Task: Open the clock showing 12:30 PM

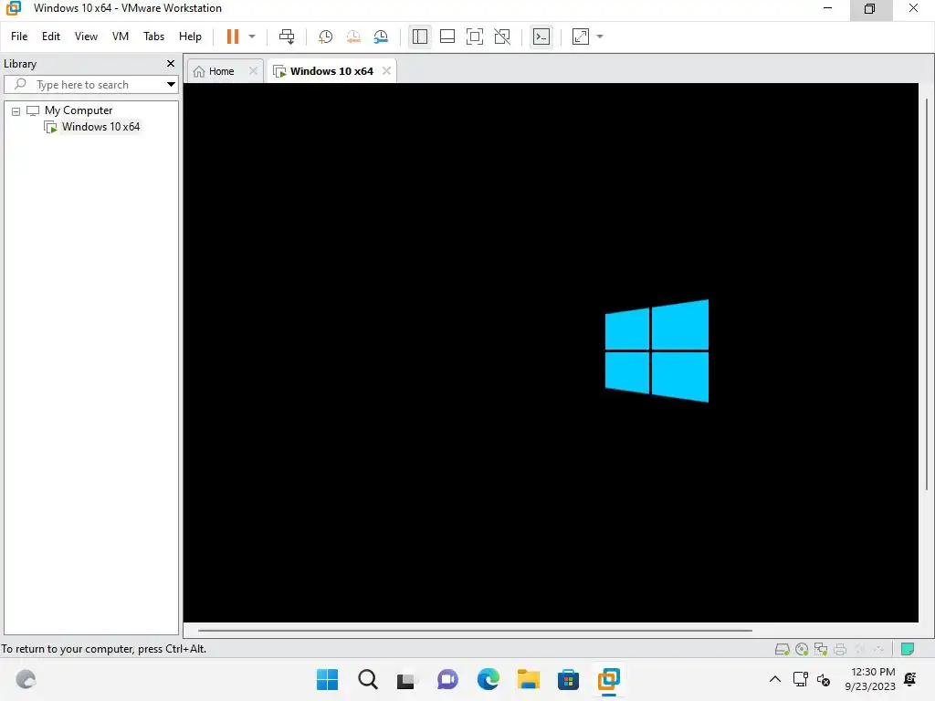Action: click(x=870, y=679)
